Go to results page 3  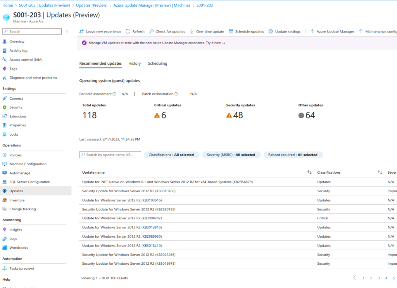coord(379,278)
